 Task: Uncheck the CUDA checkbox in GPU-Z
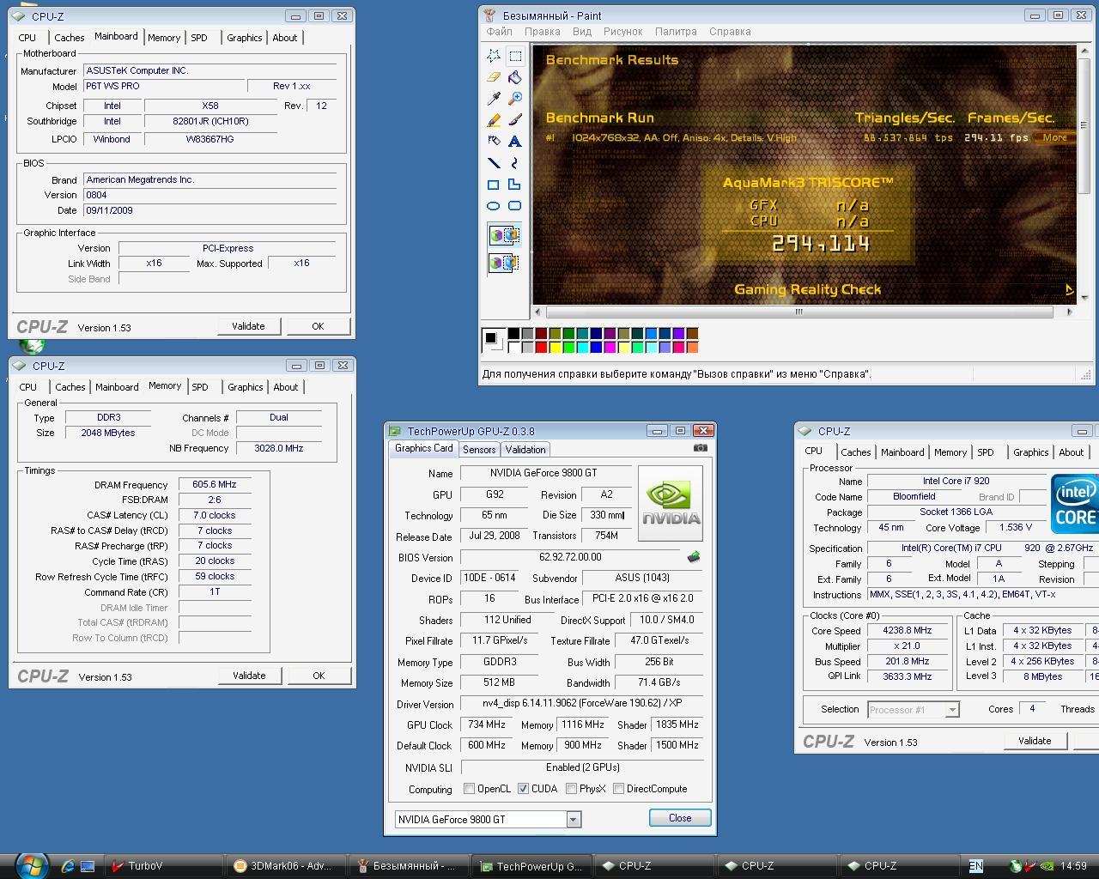523,789
